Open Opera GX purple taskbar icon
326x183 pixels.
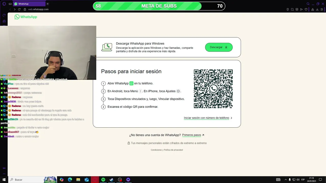(128, 180)
